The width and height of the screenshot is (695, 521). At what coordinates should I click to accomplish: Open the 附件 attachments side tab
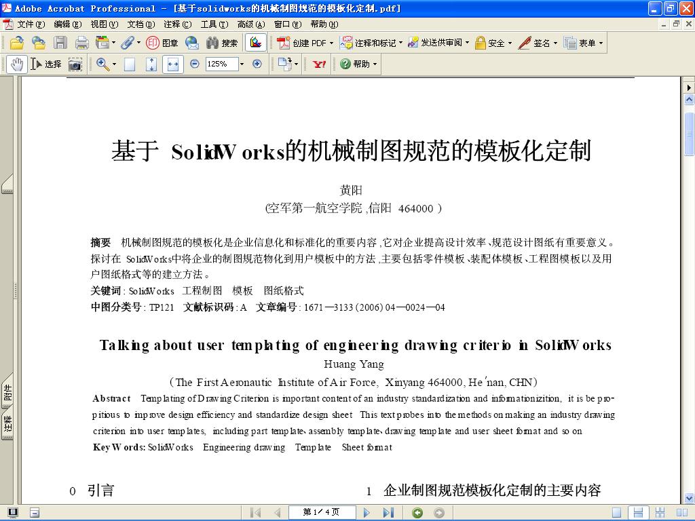pyautogui.click(x=7, y=392)
